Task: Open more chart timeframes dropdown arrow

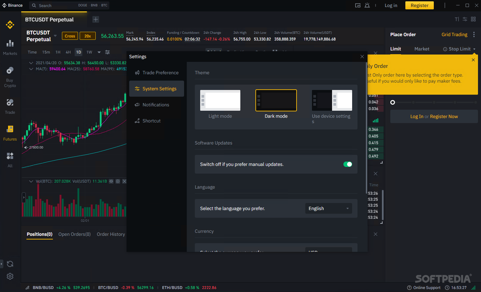Action: pyautogui.click(x=99, y=52)
